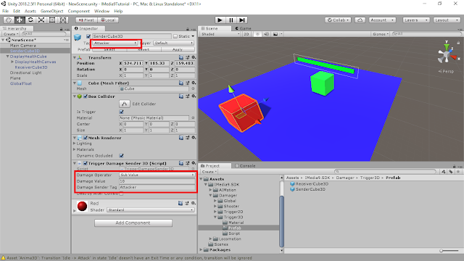The width and height of the screenshot is (464, 261).
Task: Open Transform component gear settings
Action: [x=194, y=57]
